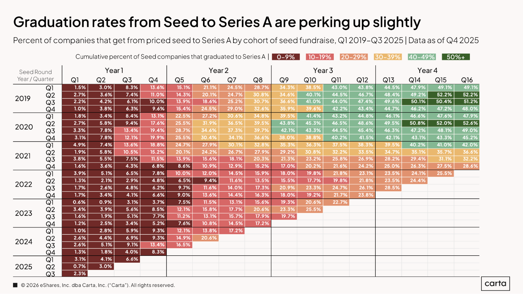Click the Carta logo
Image resolution: width=523 pixels, height=294 pixels.
coord(495,284)
